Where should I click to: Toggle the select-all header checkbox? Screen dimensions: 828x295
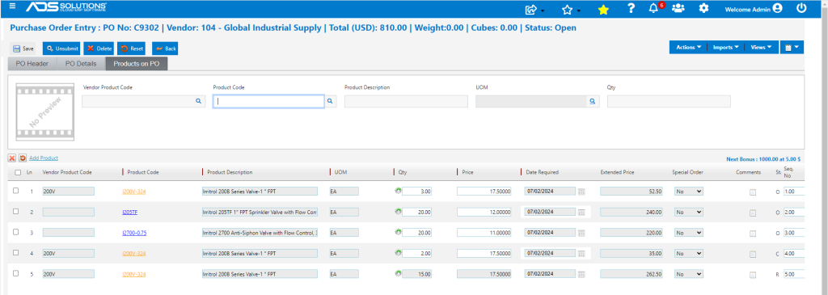[18, 172]
